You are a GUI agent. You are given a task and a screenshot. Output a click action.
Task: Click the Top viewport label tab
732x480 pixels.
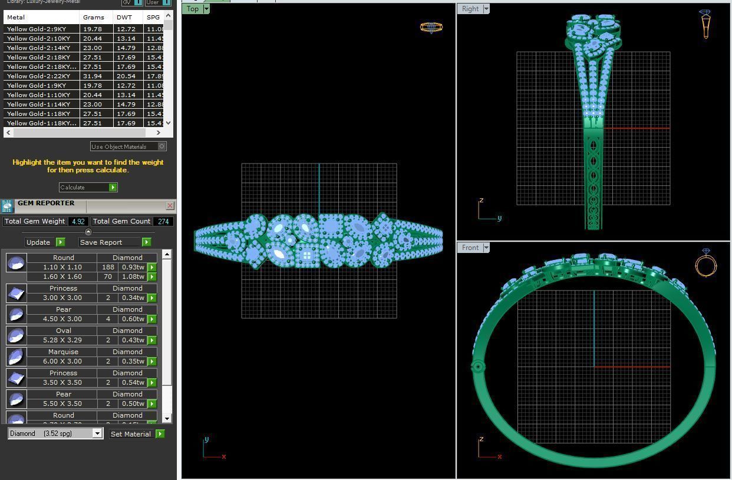pyautogui.click(x=193, y=9)
